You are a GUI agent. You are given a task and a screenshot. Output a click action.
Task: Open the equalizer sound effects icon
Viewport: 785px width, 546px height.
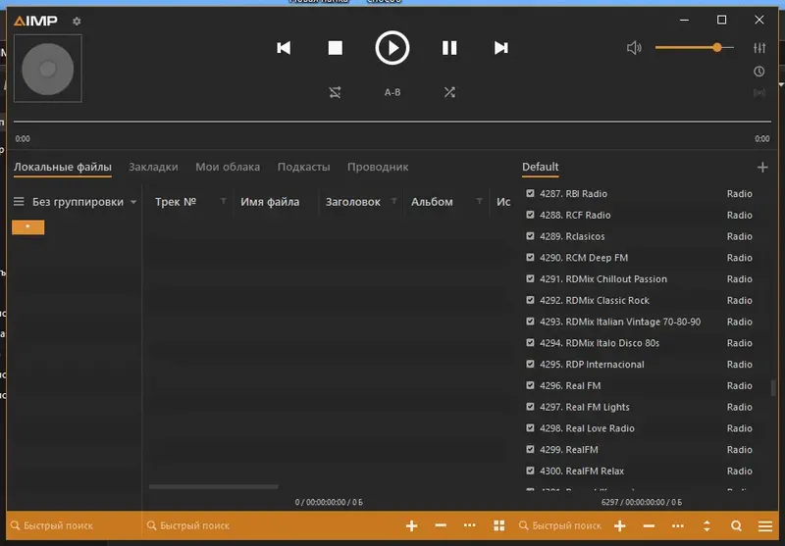tap(759, 48)
